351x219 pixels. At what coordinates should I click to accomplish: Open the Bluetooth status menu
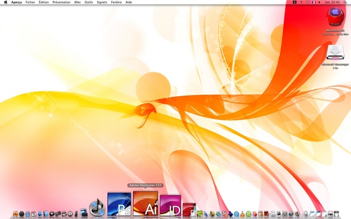pyautogui.click(x=301, y=2)
